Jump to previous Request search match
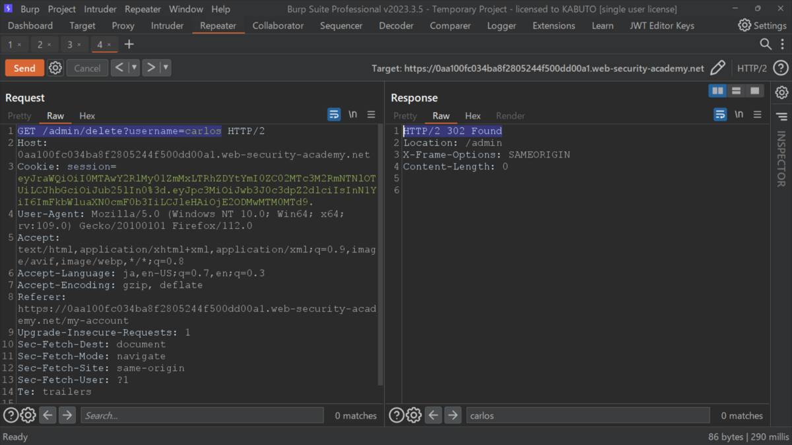This screenshot has height=445, width=792. coord(48,415)
